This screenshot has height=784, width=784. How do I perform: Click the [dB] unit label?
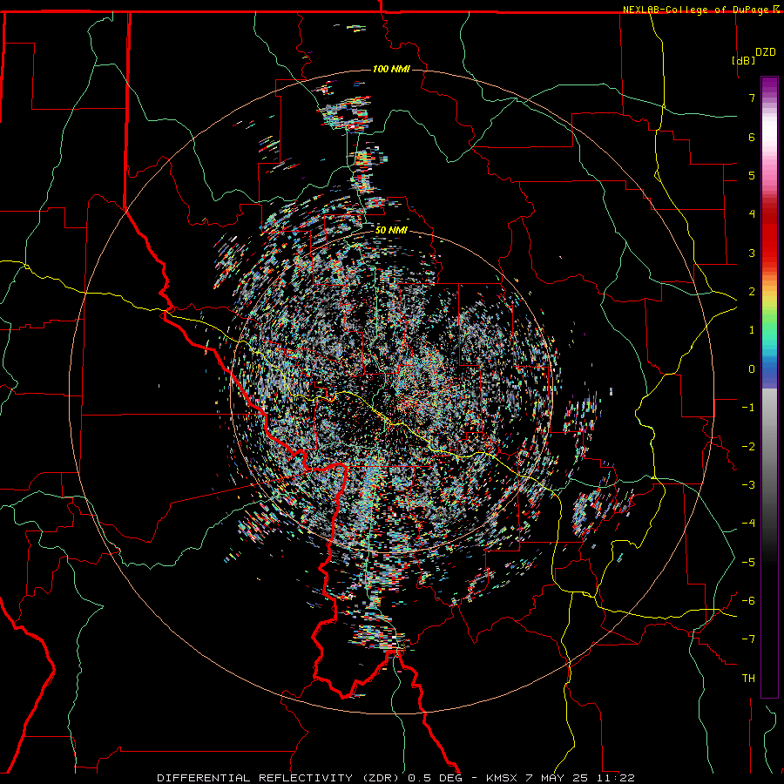pyautogui.click(x=743, y=60)
